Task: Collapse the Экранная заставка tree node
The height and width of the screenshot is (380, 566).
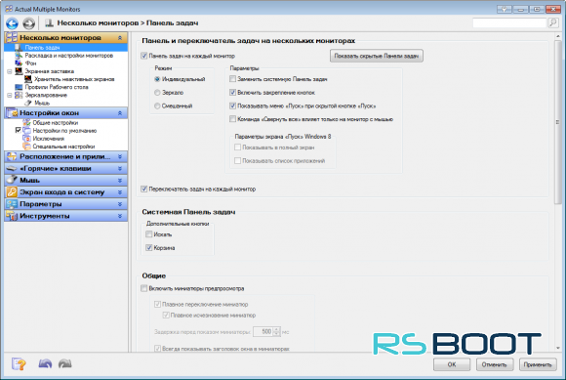Action: (10, 71)
